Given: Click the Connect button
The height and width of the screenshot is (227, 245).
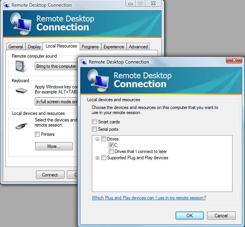Looking at the screenshot, I should 50,175.
